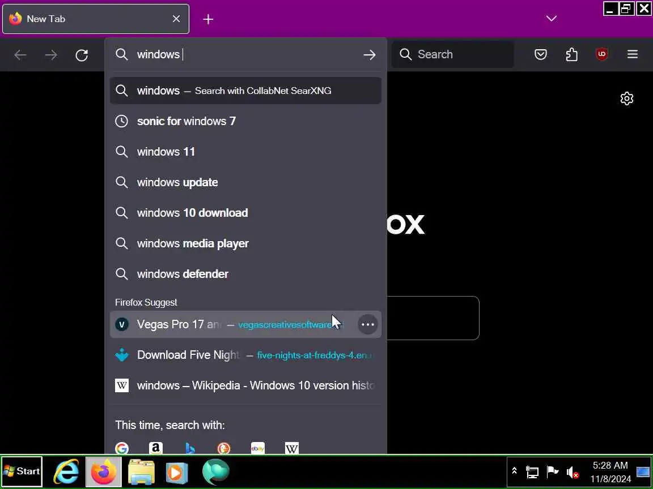Click the Back navigation arrow

[20, 55]
